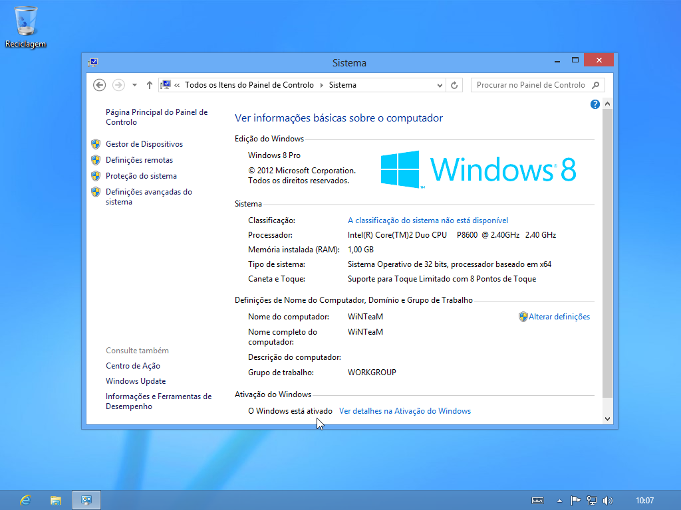Click the page heading 'Ver informações básicas sobre o computador'

coord(339,118)
